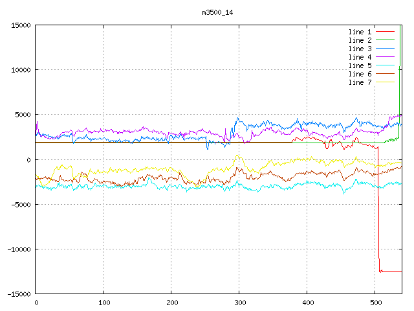
Task: Select the 100 x-axis tick label
Action: [103, 303]
